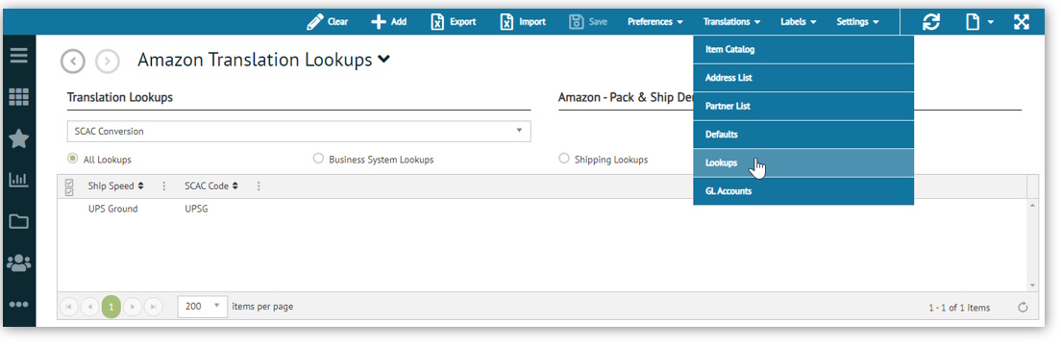Open the apps grid icon in sidebar
This screenshot has width=1061, height=347.
click(18, 97)
